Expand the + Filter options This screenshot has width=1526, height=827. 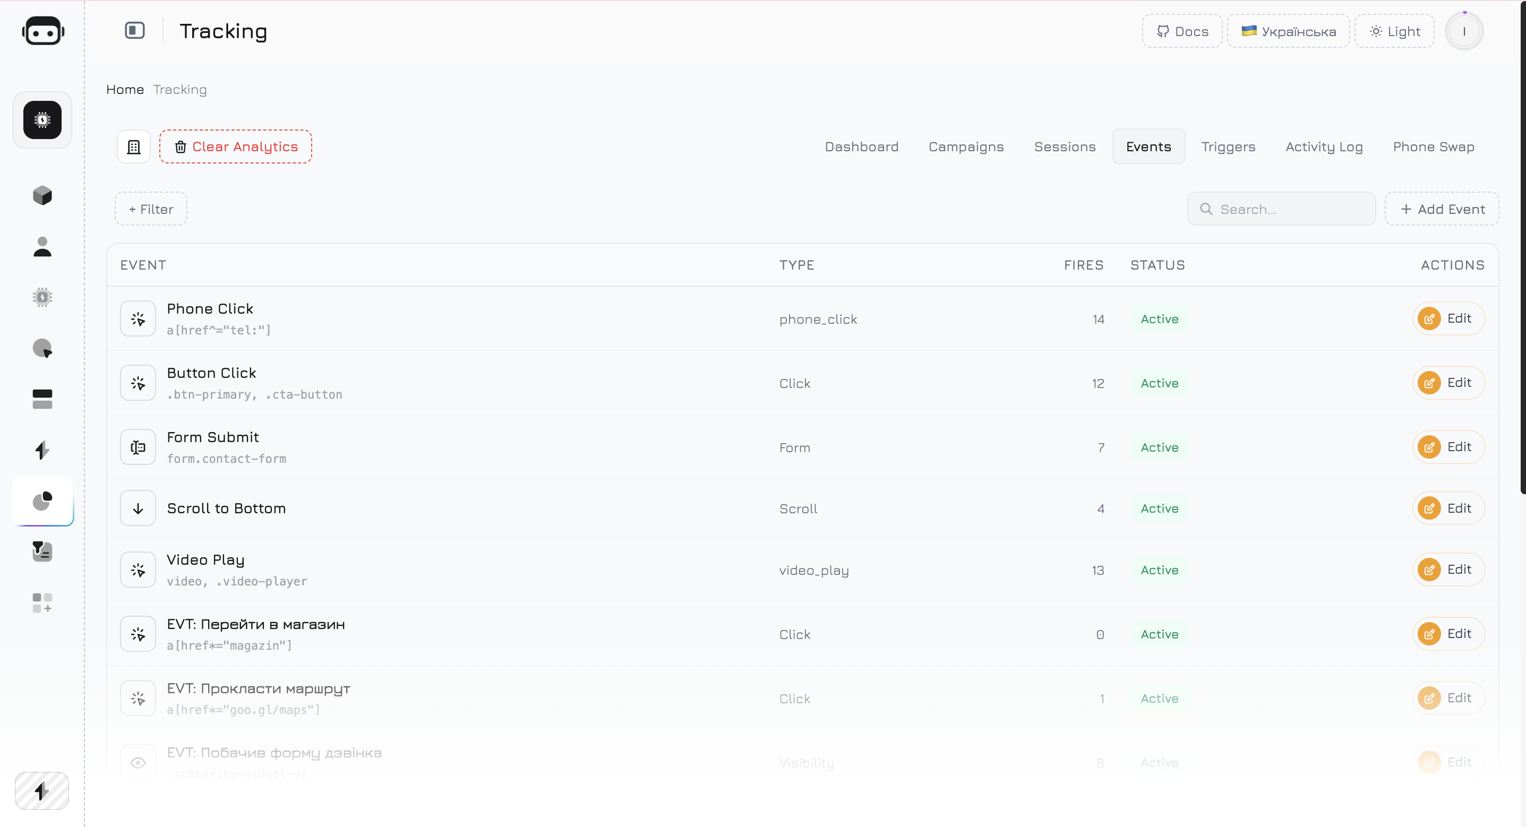pos(151,209)
